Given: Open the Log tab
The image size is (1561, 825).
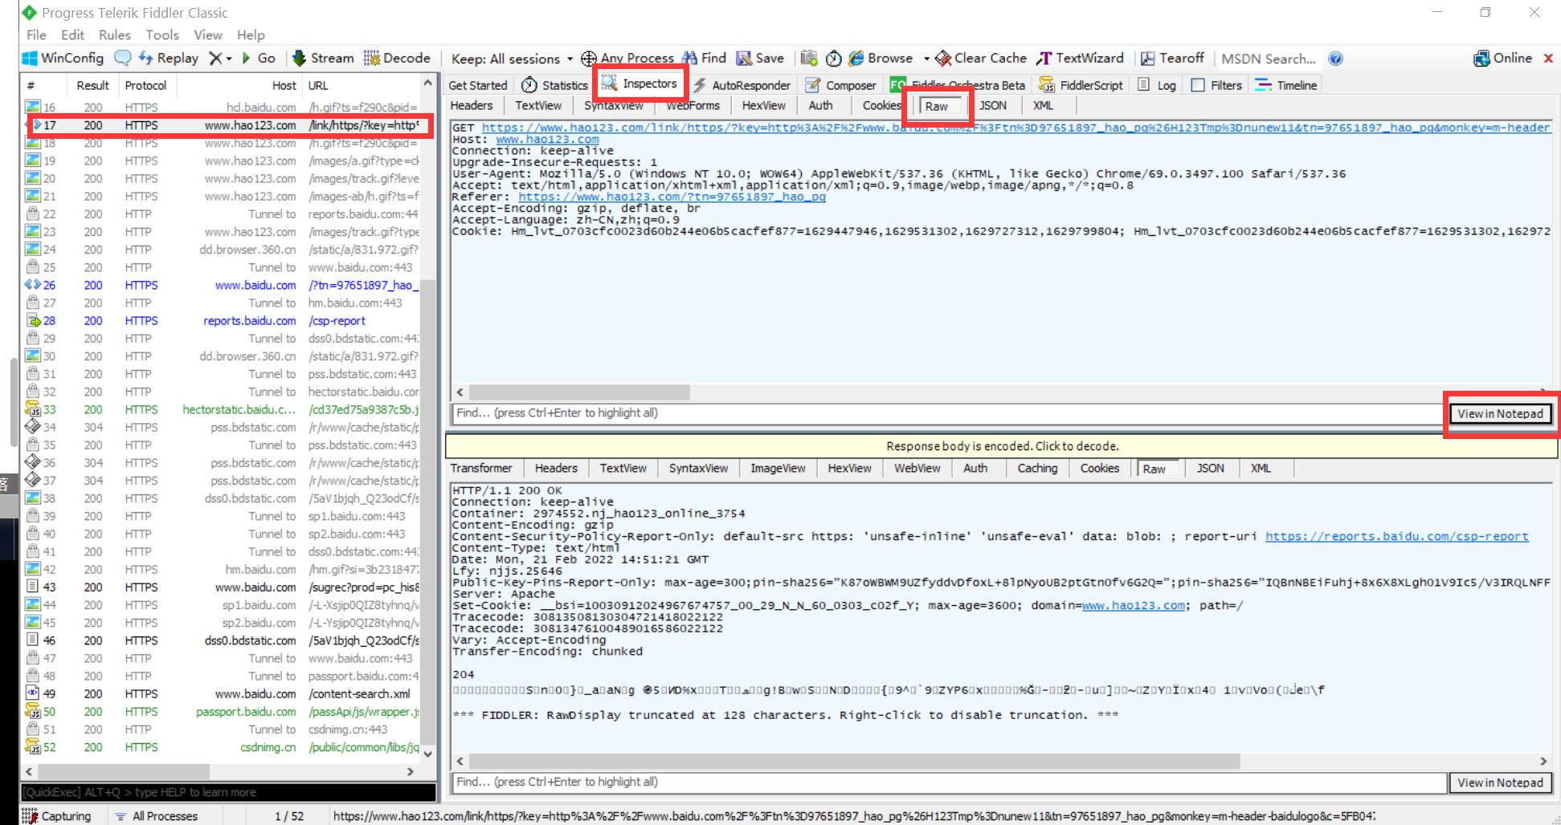Looking at the screenshot, I should tap(1157, 85).
